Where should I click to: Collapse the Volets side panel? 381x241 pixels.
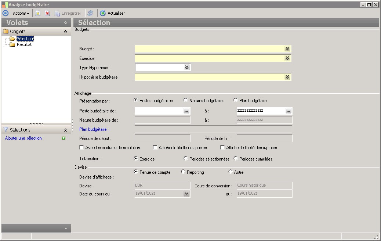[x=66, y=22]
